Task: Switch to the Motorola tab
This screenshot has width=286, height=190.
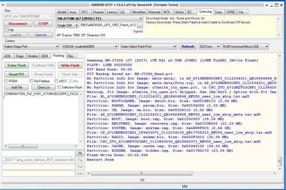Action: coord(154,12)
